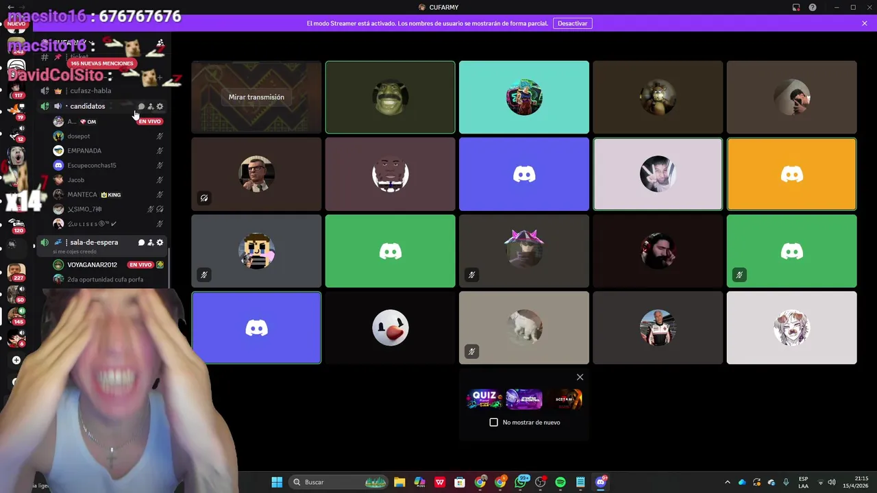
Task: Select user EMPANADA in voice list
Action: 108,151
